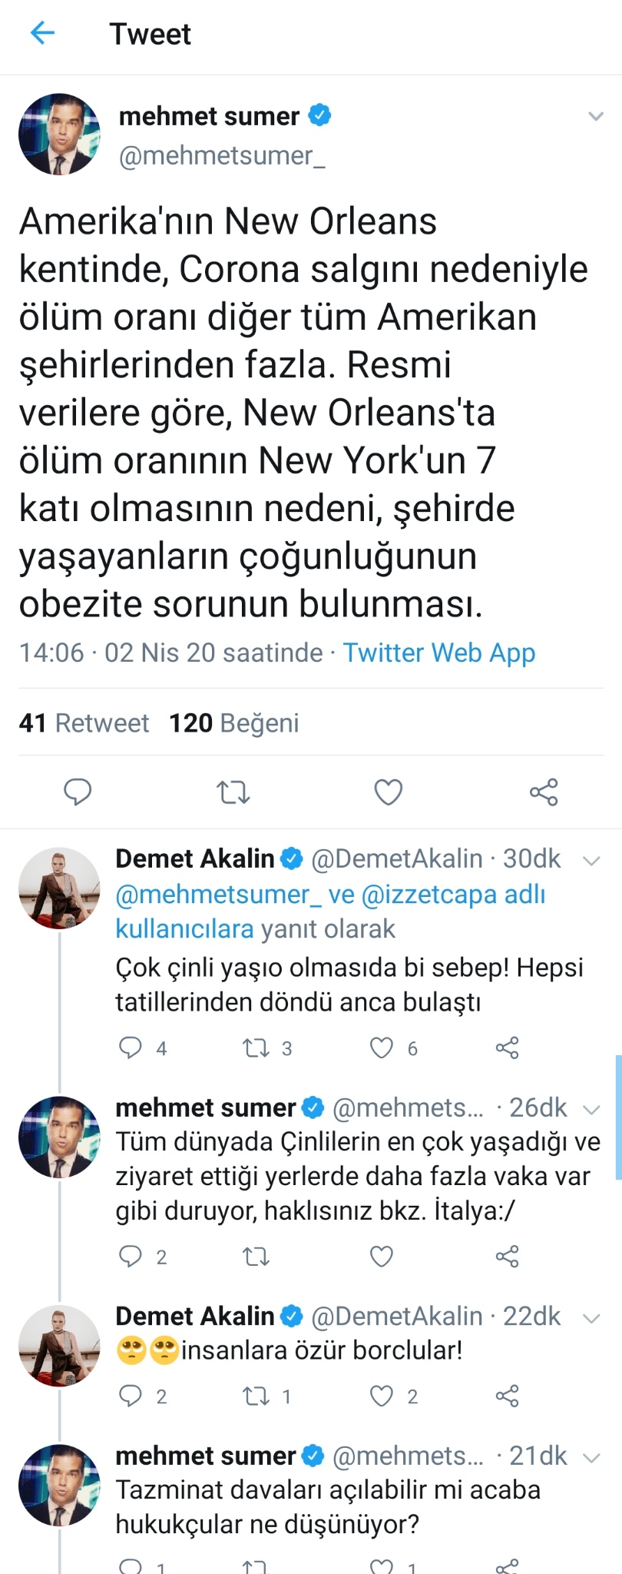
Task: View the 120 Beğeni list
Action: 234,723
